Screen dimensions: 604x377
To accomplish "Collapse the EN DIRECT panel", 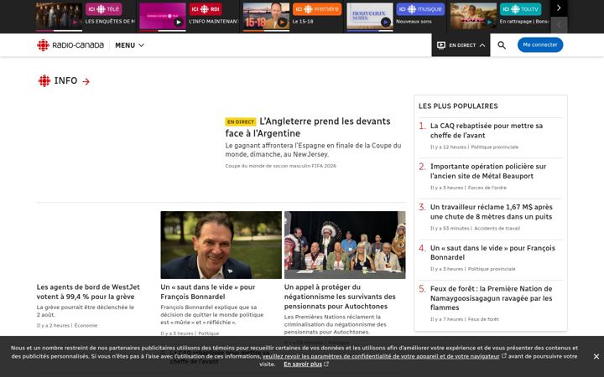I will (x=461, y=45).
